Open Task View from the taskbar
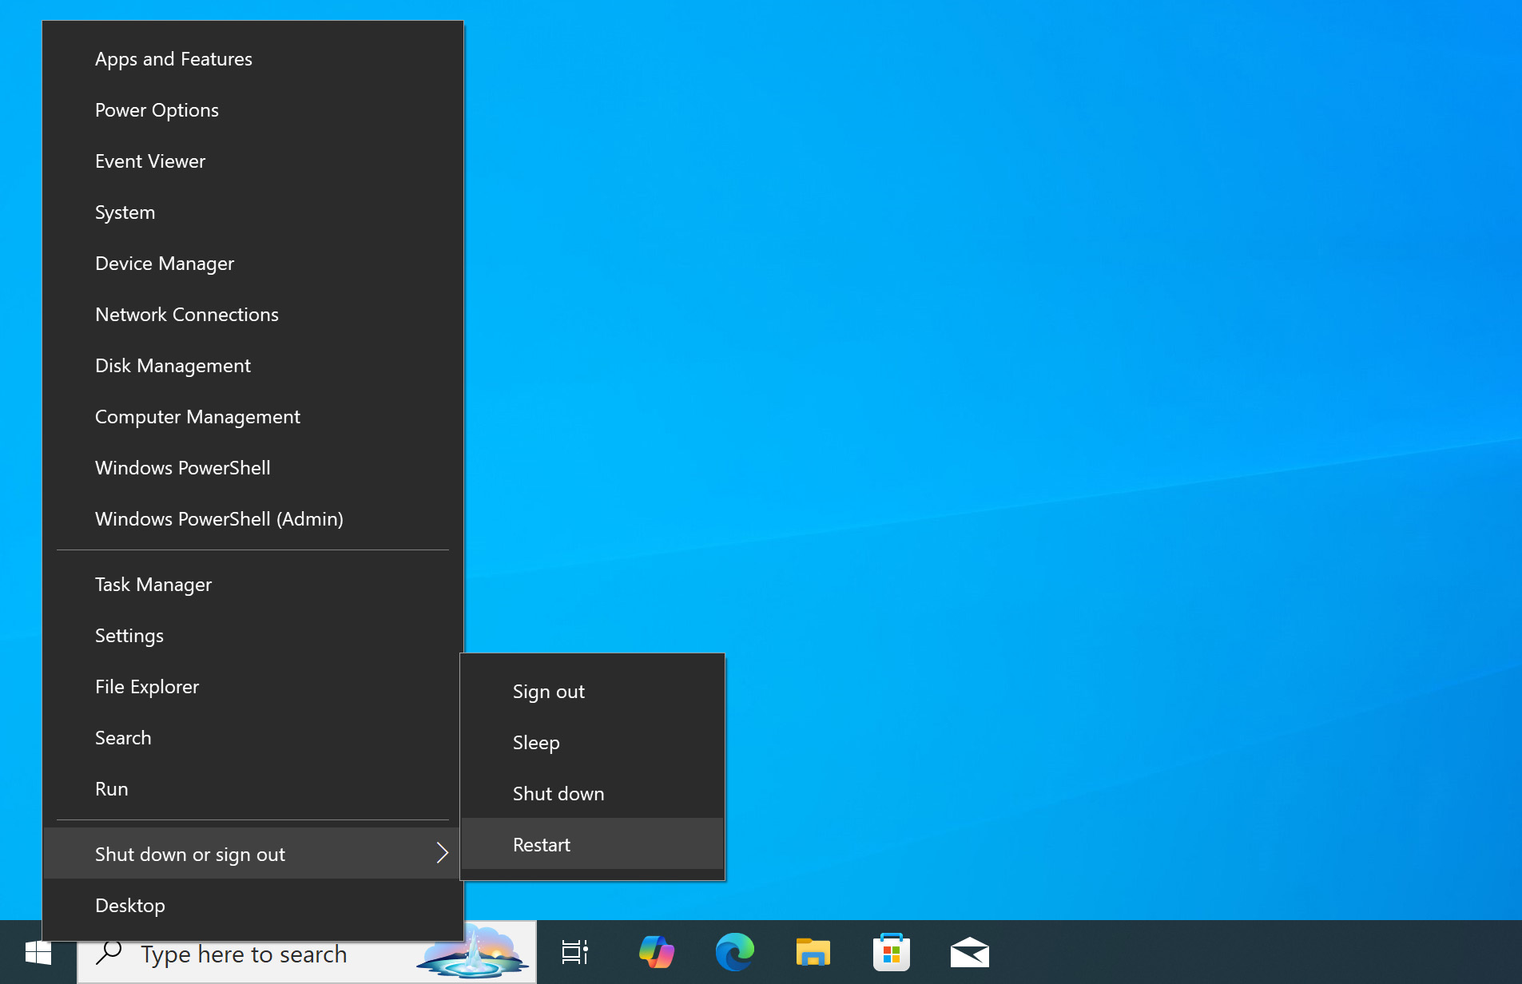 (x=574, y=953)
